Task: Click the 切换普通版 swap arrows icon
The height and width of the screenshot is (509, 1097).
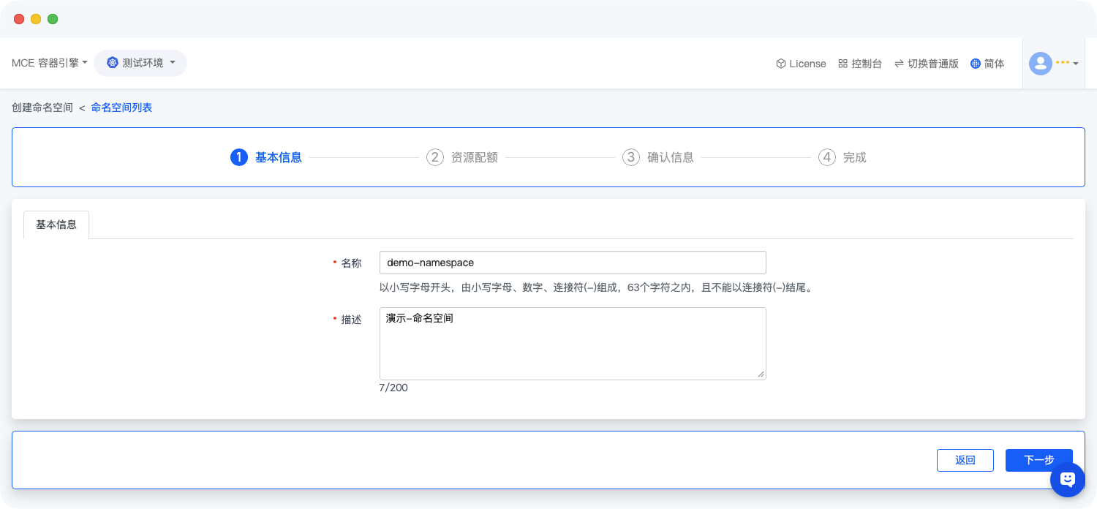Action: click(898, 64)
